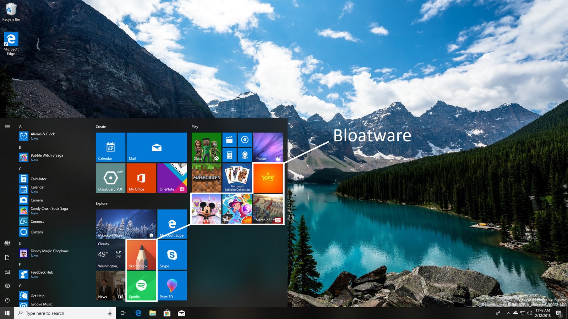Open Mail from the taskbar
This screenshot has height=319, width=568.
coord(181,313)
